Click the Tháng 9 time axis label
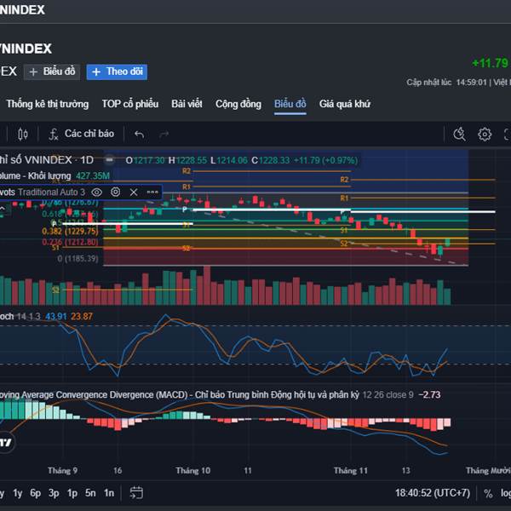This screenshot has height=511, width=511. [x=62, y=471]
